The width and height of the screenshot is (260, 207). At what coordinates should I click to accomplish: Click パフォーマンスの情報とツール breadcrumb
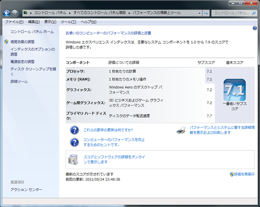coord(157,12)
